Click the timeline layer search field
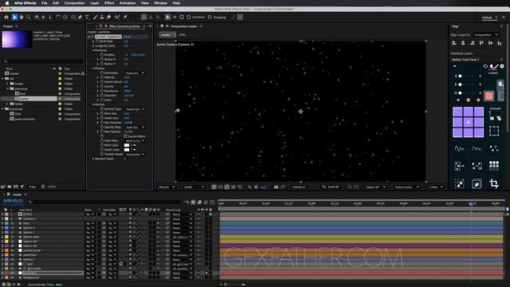 [104, 202]
